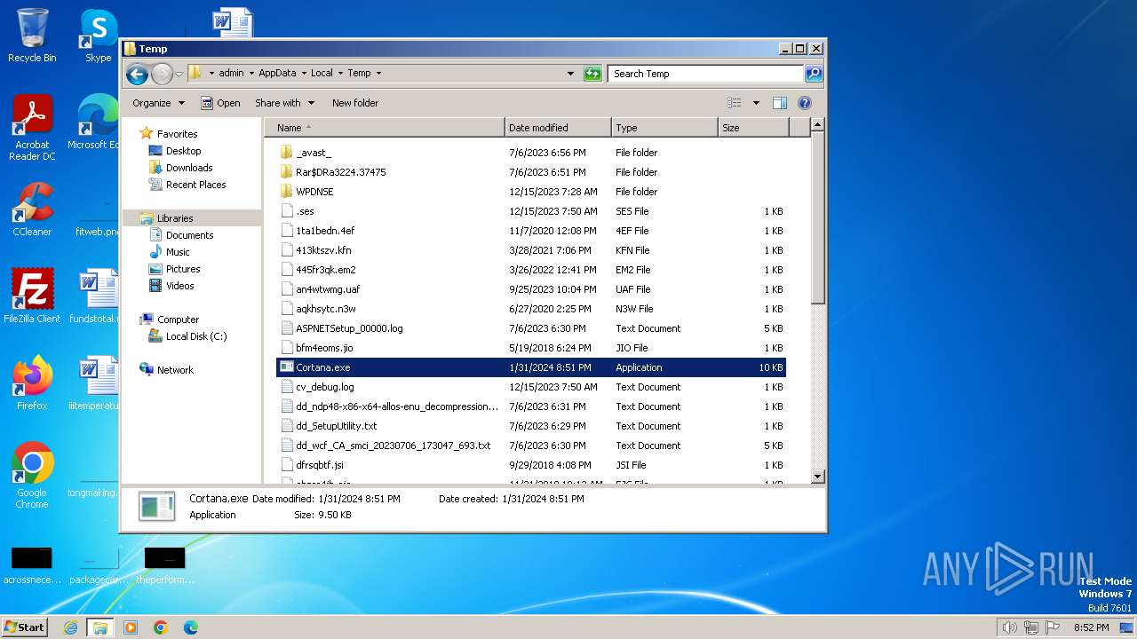Click the search magnifier icon
The image size is (1137, 639).
click(813, 74)
